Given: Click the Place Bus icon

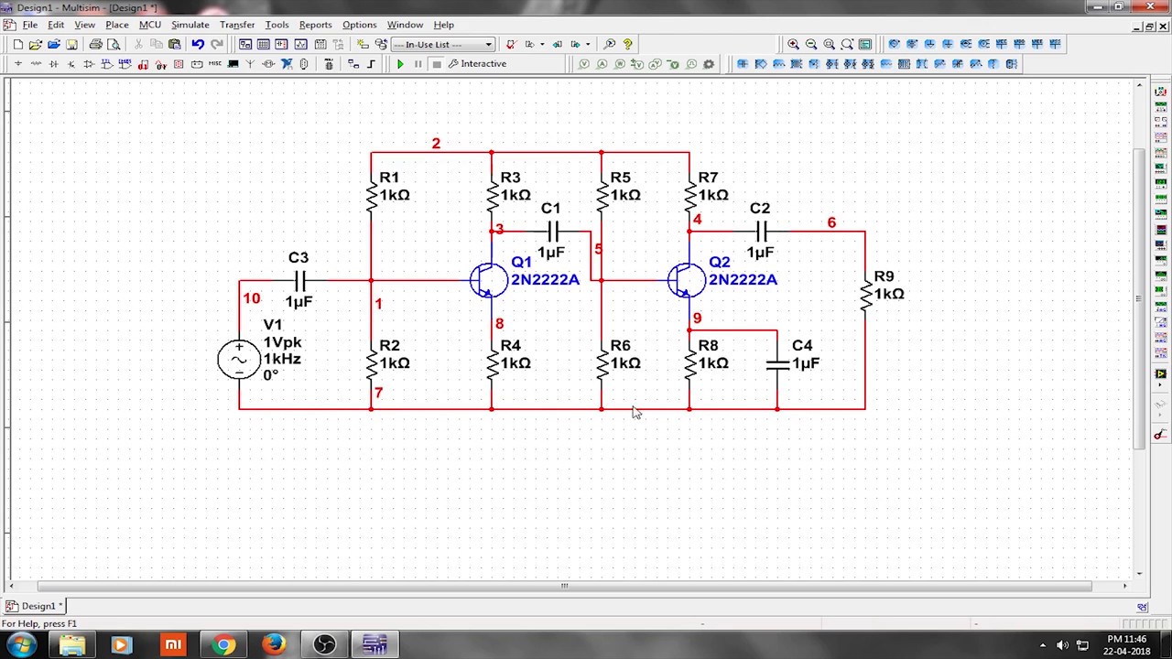Looking at the screenshot, I should pos(371,64).
